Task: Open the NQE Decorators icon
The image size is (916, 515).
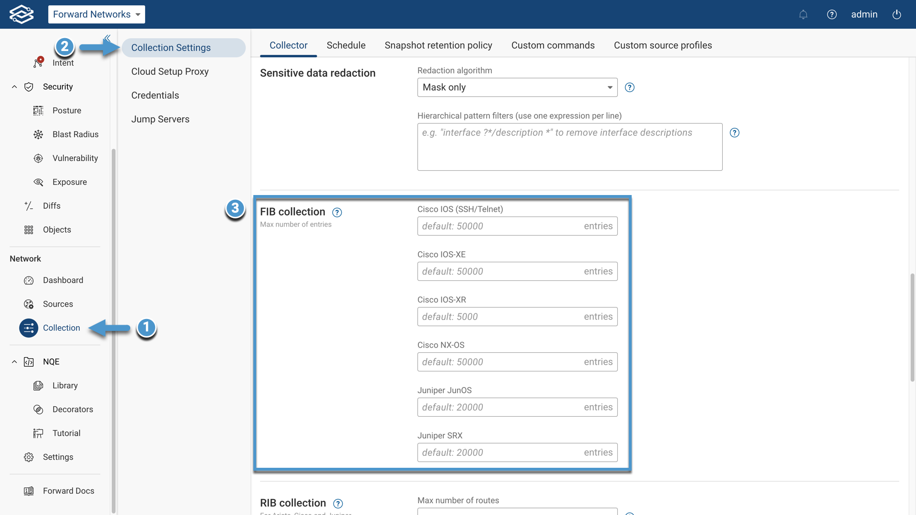Action: (38, 409)
